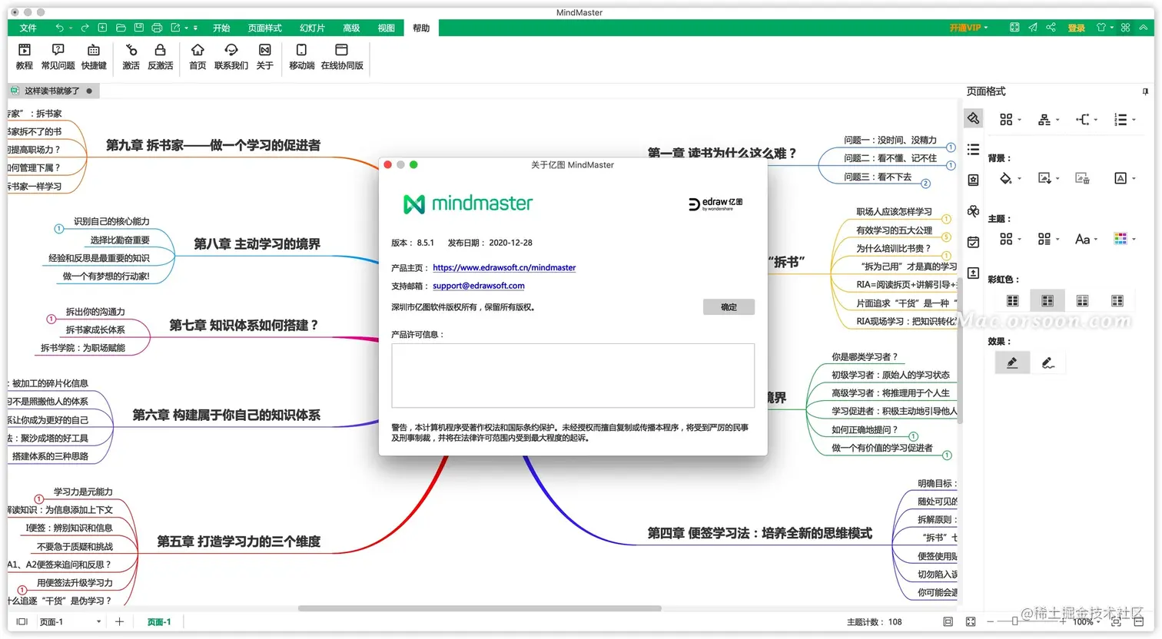Viewport: 1162px width, 639px height.
Task: Open the clipart clover panel
Action: click(x=973, y=210)
